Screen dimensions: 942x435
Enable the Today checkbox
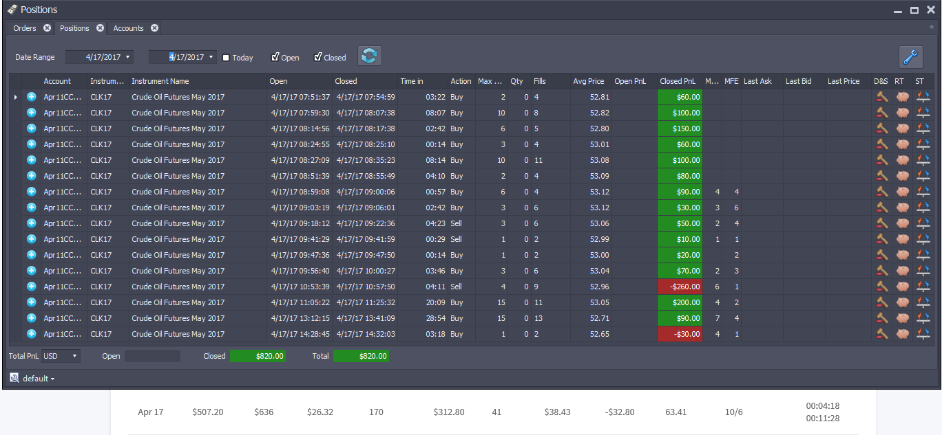226,58
